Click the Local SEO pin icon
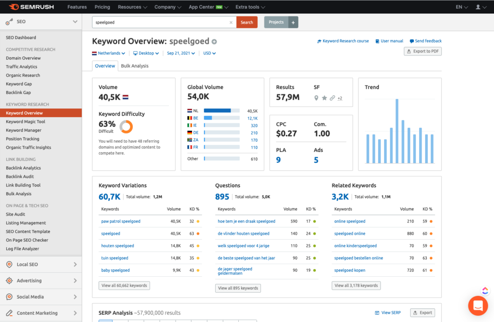This screenshot has width=494, height=322. point(10,265)
